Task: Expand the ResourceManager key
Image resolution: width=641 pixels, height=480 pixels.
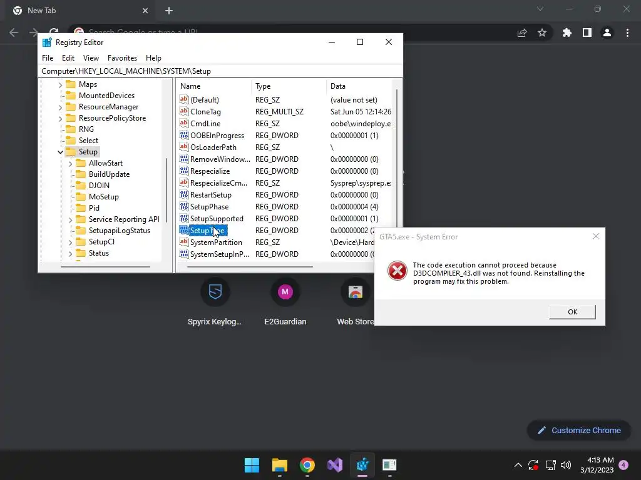Action: [60, 107]
